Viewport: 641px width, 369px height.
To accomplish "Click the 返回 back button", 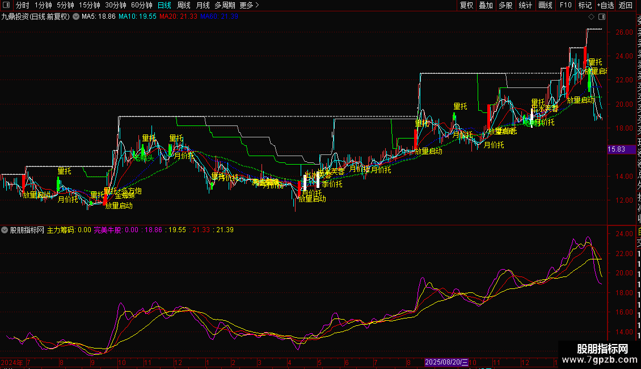I will point(626,5).
